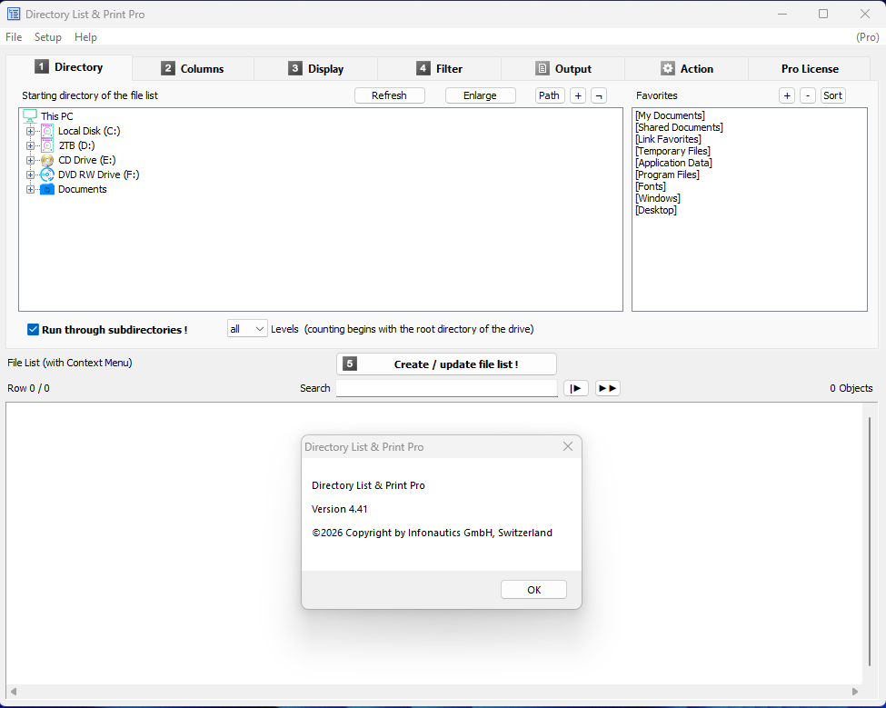Screen dimensions: 886x708
Task: Expand the Local Disk (C:) tree node
Action: click(x=30, y=131)
